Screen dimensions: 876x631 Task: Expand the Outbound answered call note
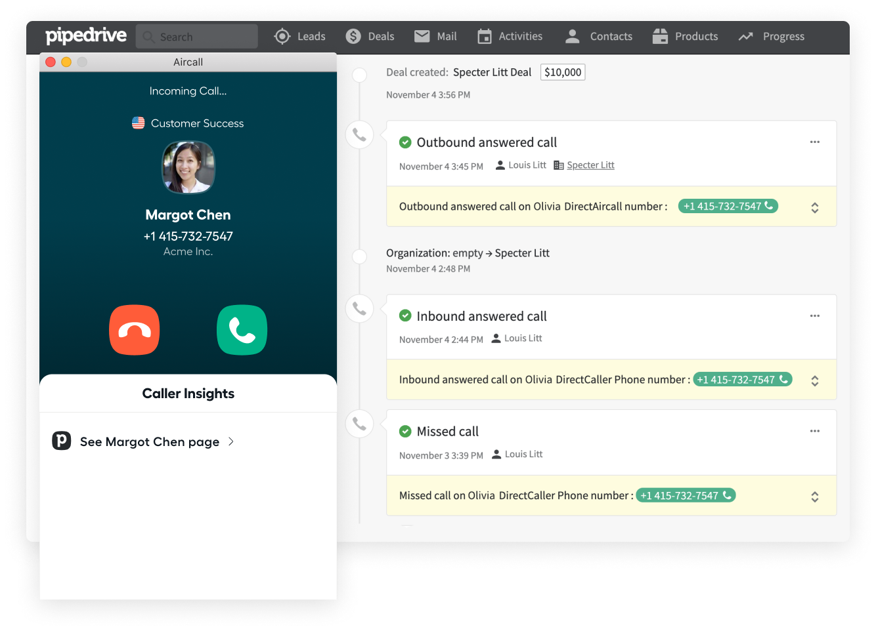815,208
